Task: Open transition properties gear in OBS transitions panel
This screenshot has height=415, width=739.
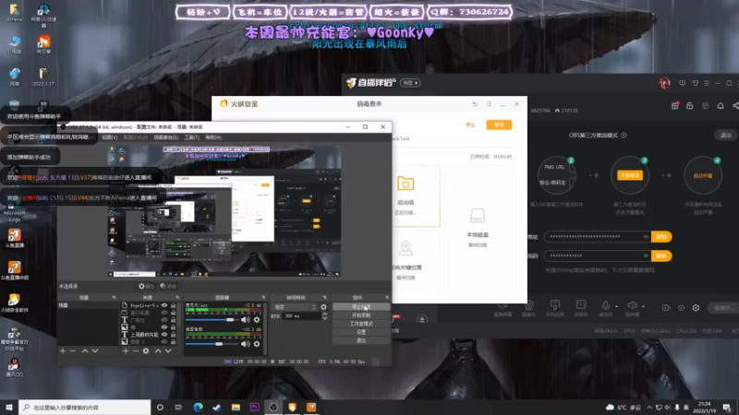Action: tap(324, 307)
